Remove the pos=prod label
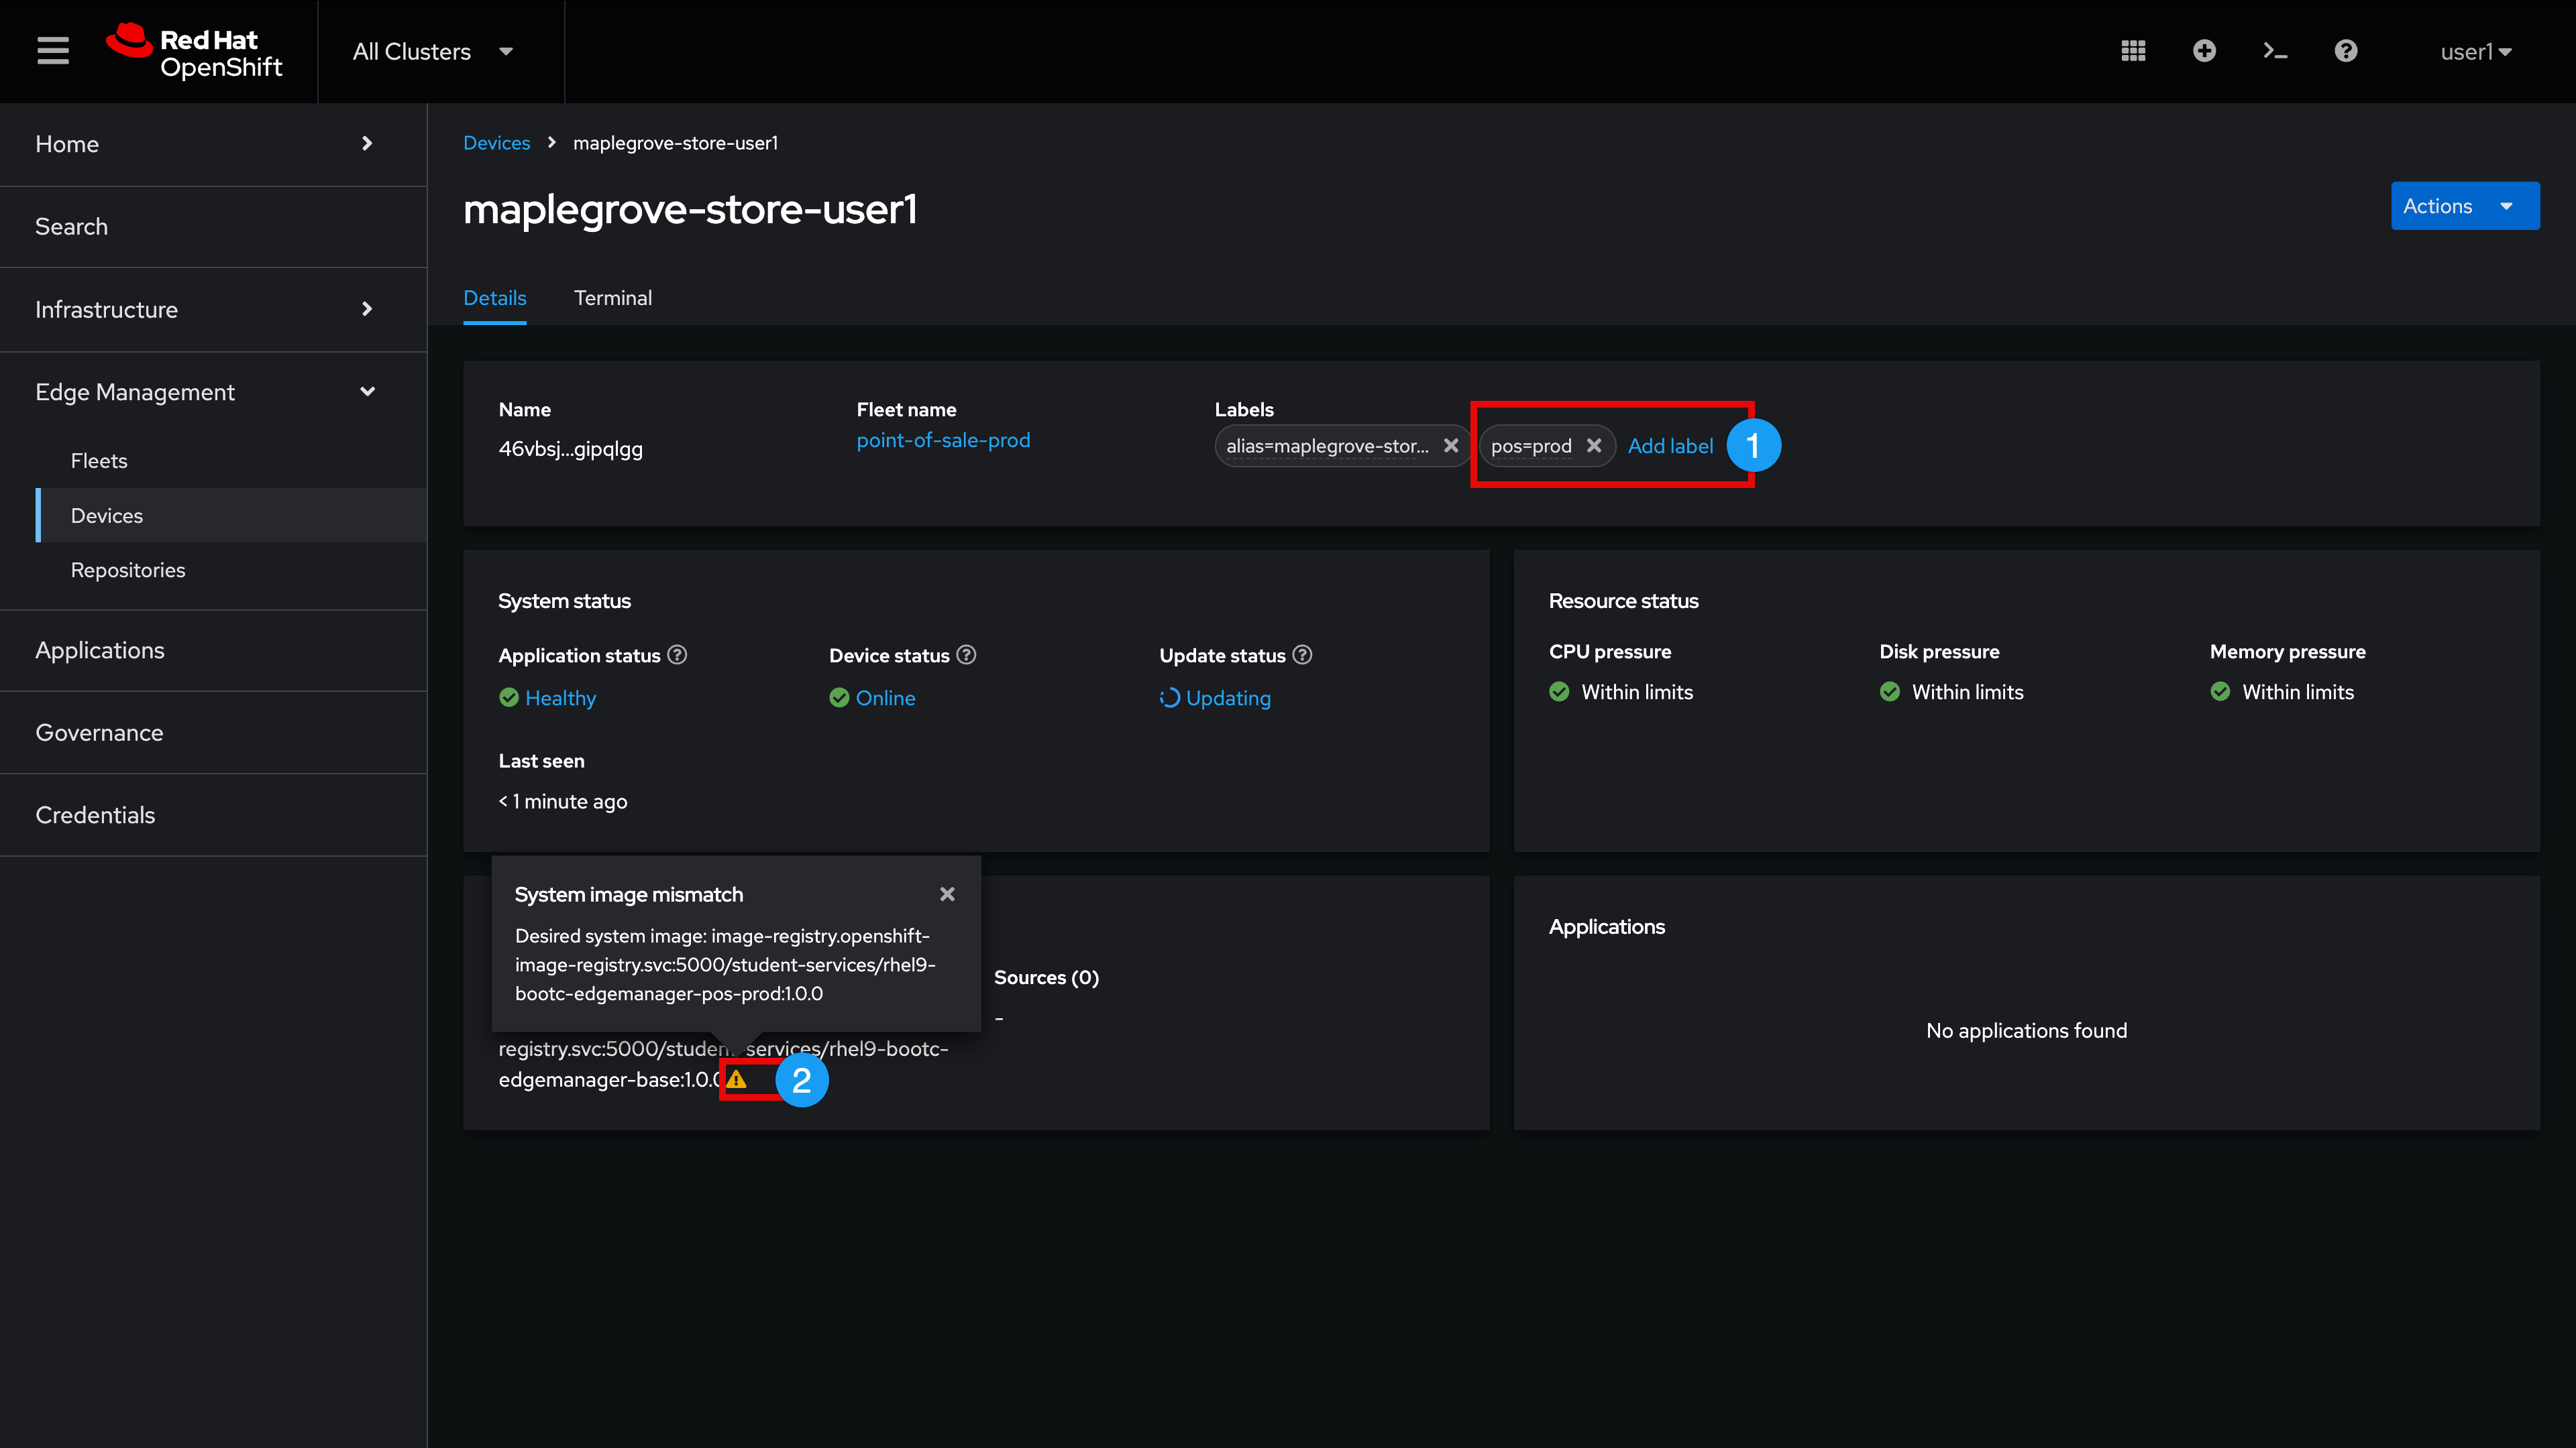The image size is (2576, 1448). [1594, 446]
